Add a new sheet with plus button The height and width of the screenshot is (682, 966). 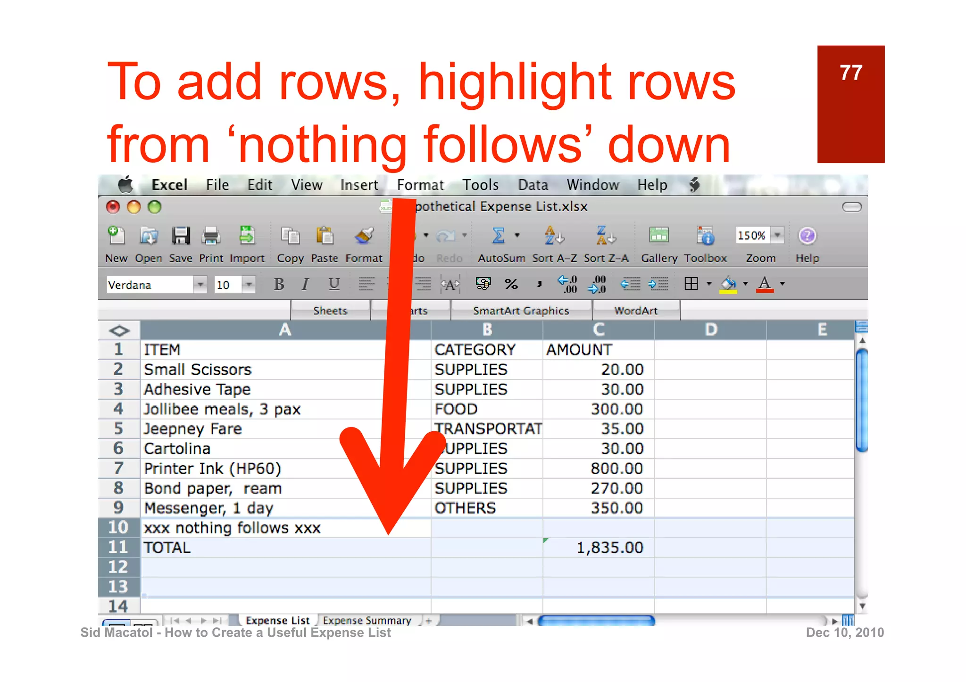428,621
